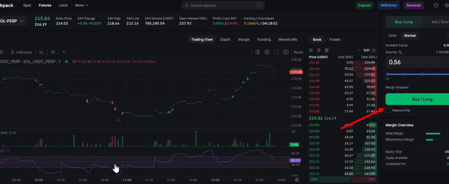Click the green Buy / Long submit button
Screen dimensions: 449x184
[x=417, y=99]
